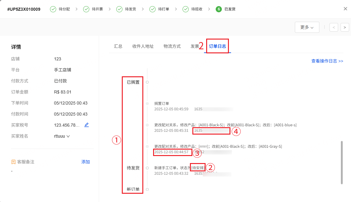Go to previous order arrow button

pos(334,27)
